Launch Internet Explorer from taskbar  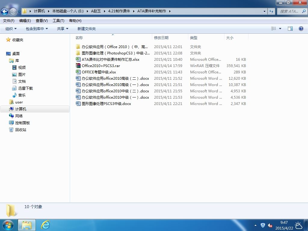45,225
